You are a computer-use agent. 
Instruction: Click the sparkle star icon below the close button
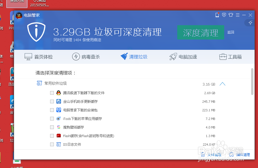click(x=250, y=23)
